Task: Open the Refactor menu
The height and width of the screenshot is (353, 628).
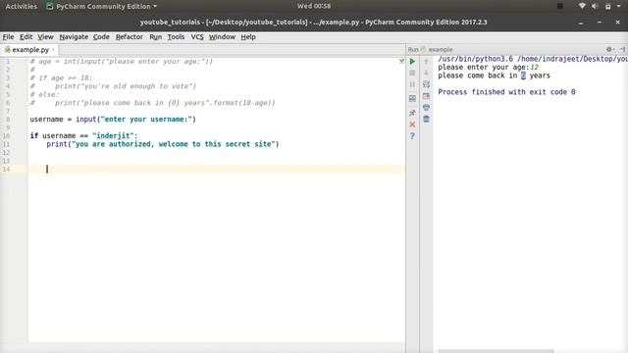Action: [129, 37]
